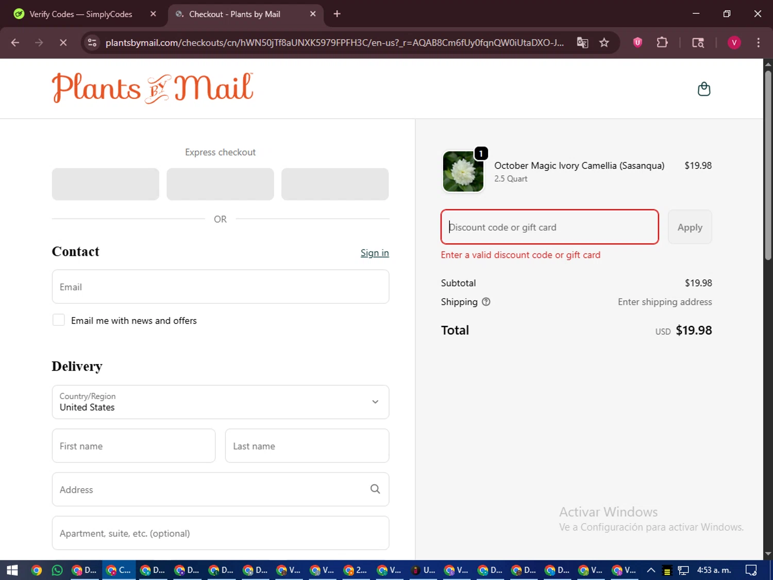Switch to Verify Codes SimplyCodes tab
Image resolution: width=773 pixels, height=580 pixels.
pos(81,14)
